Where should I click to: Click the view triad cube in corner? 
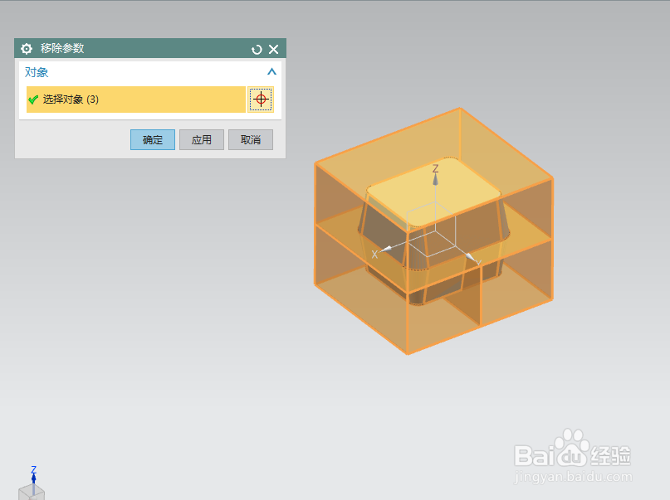[32, 493]
